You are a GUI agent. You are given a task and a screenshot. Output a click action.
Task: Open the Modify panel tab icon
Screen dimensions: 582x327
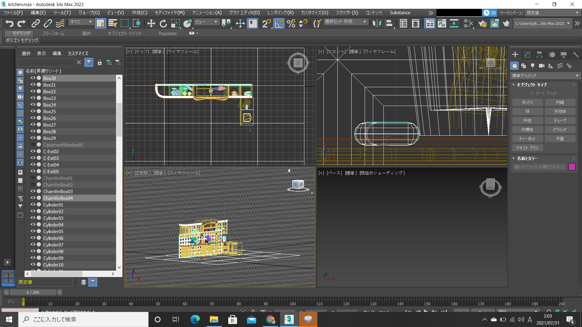pos(527,54)
